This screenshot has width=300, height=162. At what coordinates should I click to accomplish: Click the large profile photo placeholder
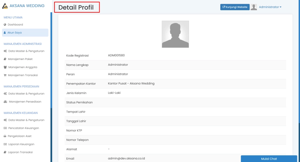pyautogui.click(x=175, y=34)
